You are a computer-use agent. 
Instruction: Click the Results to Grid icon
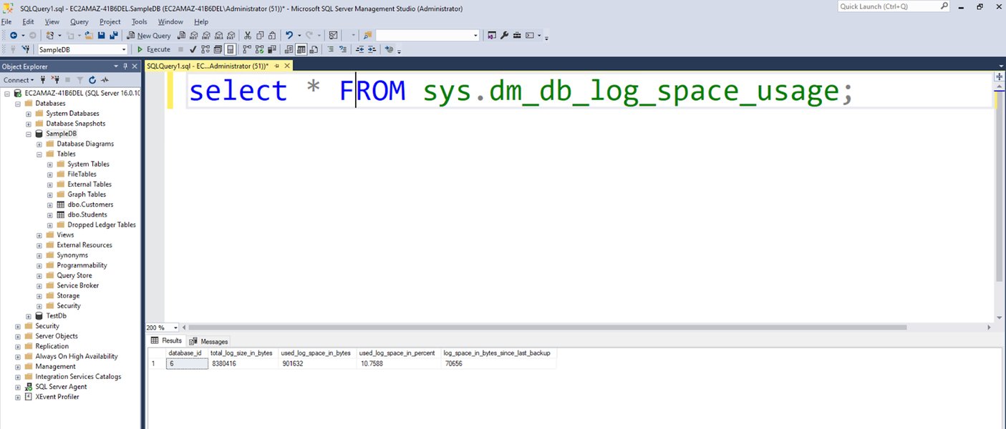click(301, 49)
